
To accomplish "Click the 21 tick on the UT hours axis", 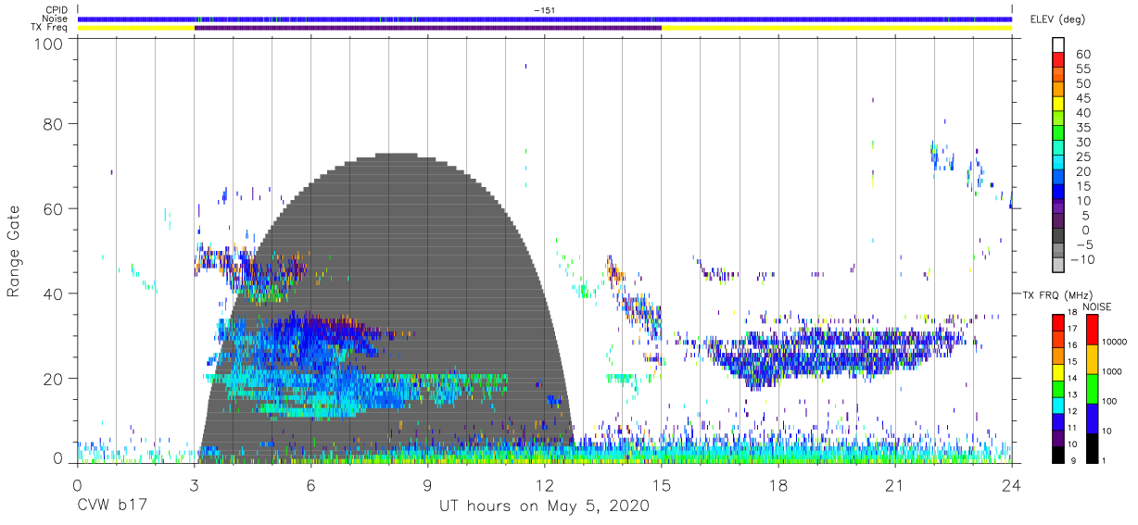I will 895,484.
